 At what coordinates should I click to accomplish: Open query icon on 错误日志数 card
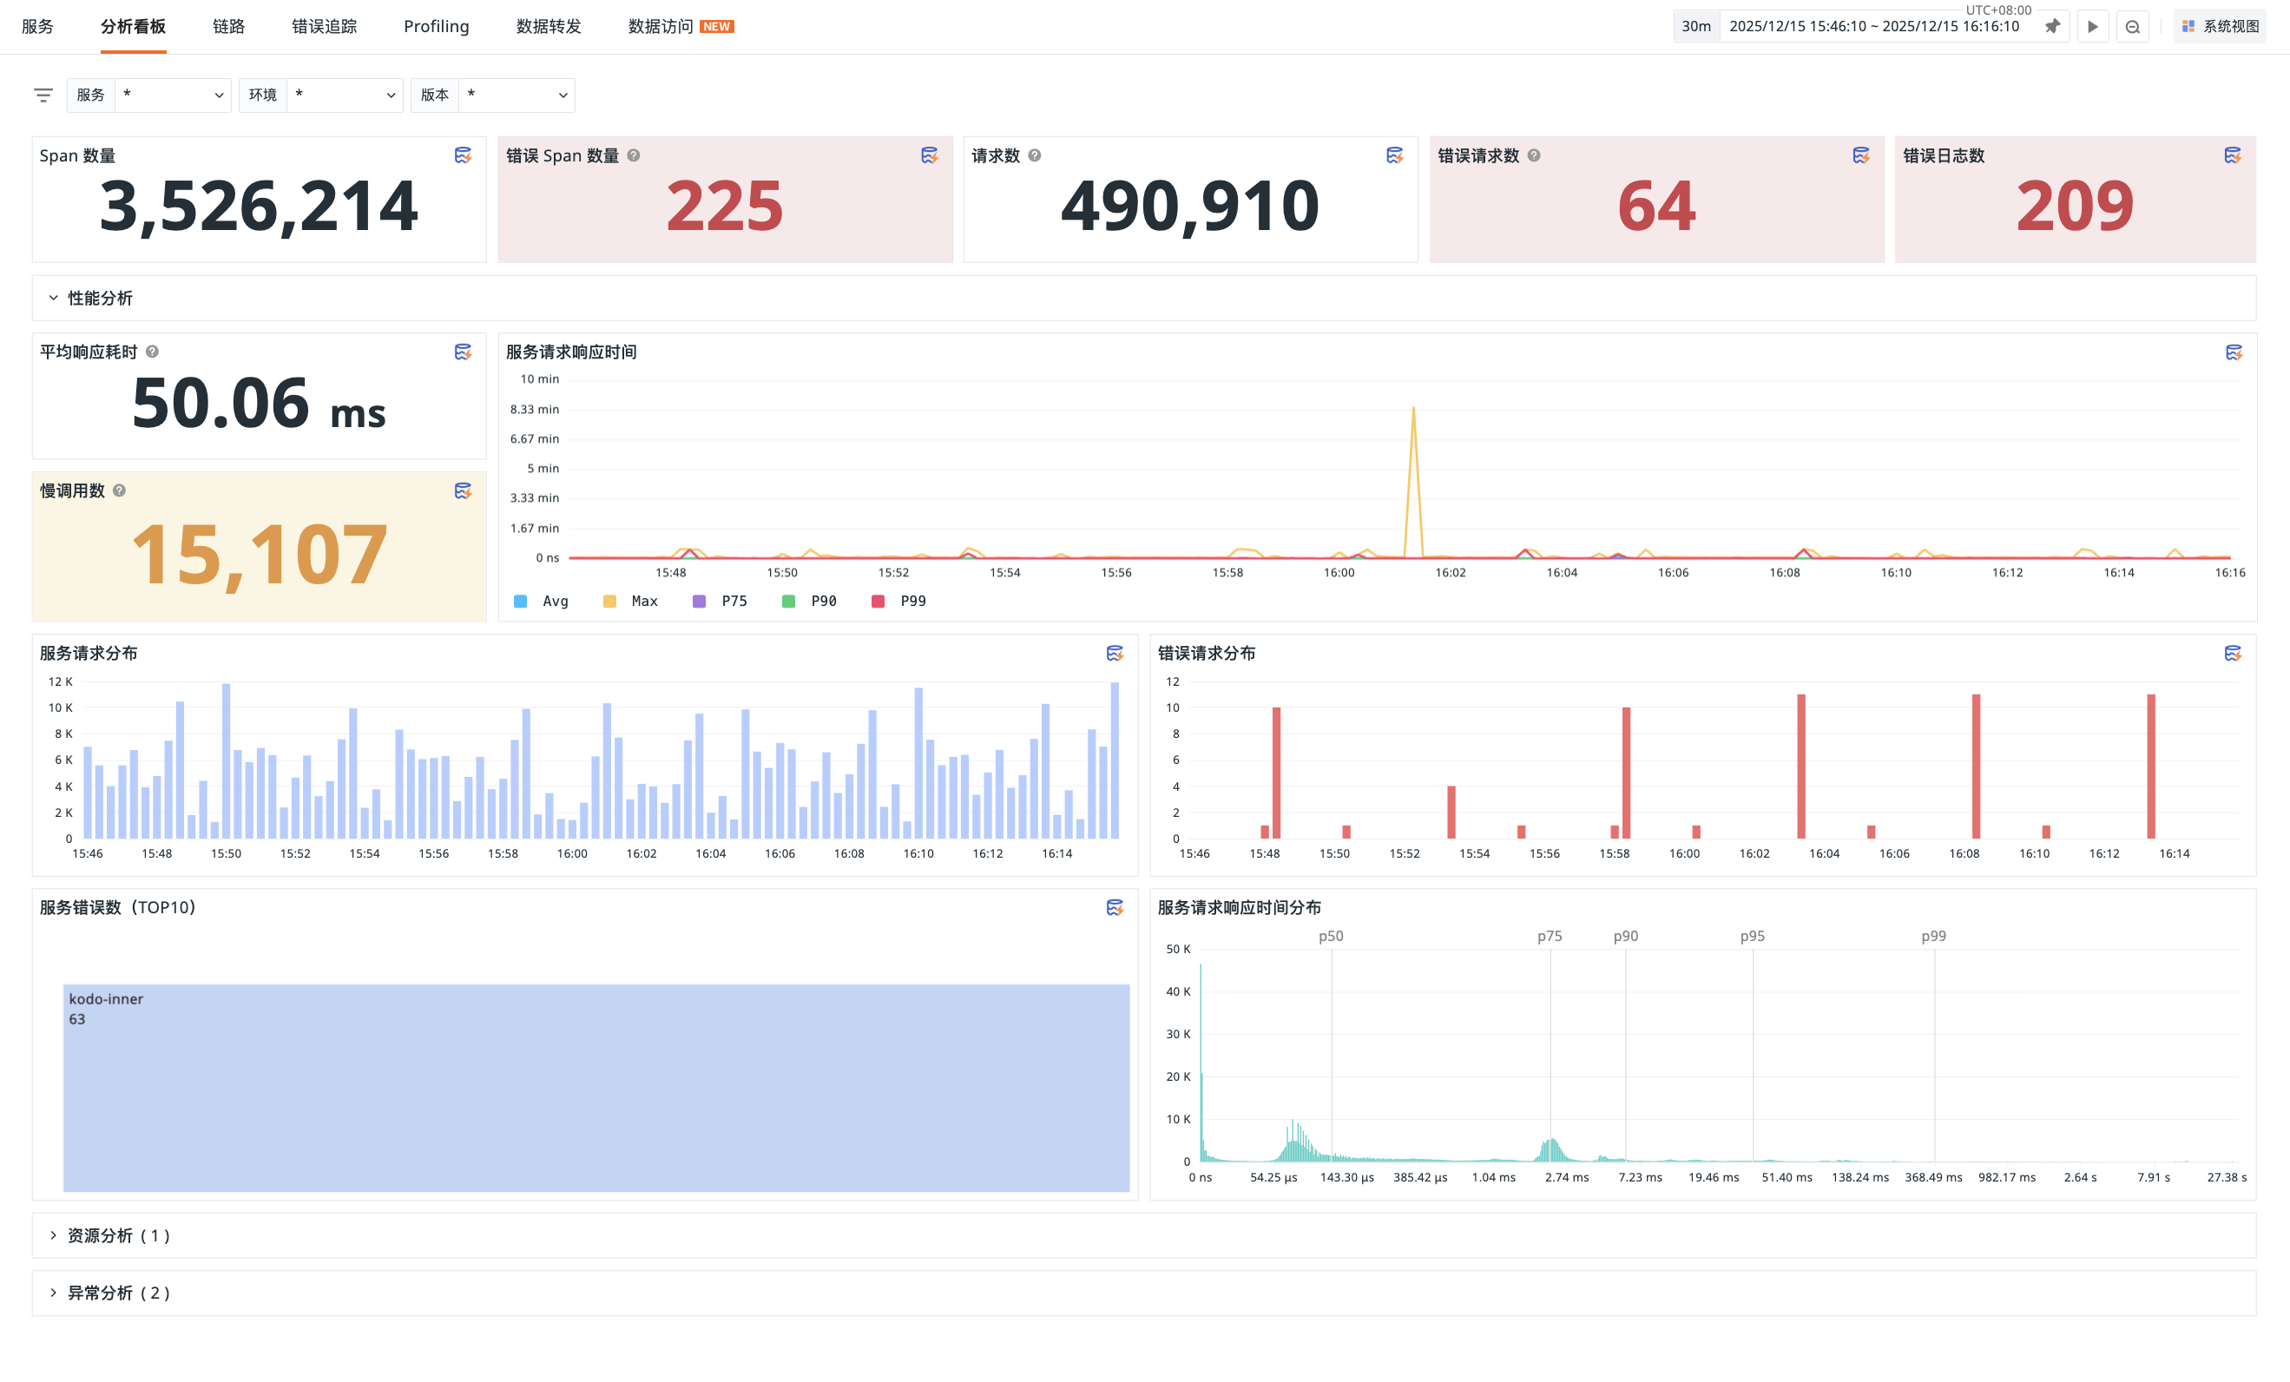point(2233,155)
